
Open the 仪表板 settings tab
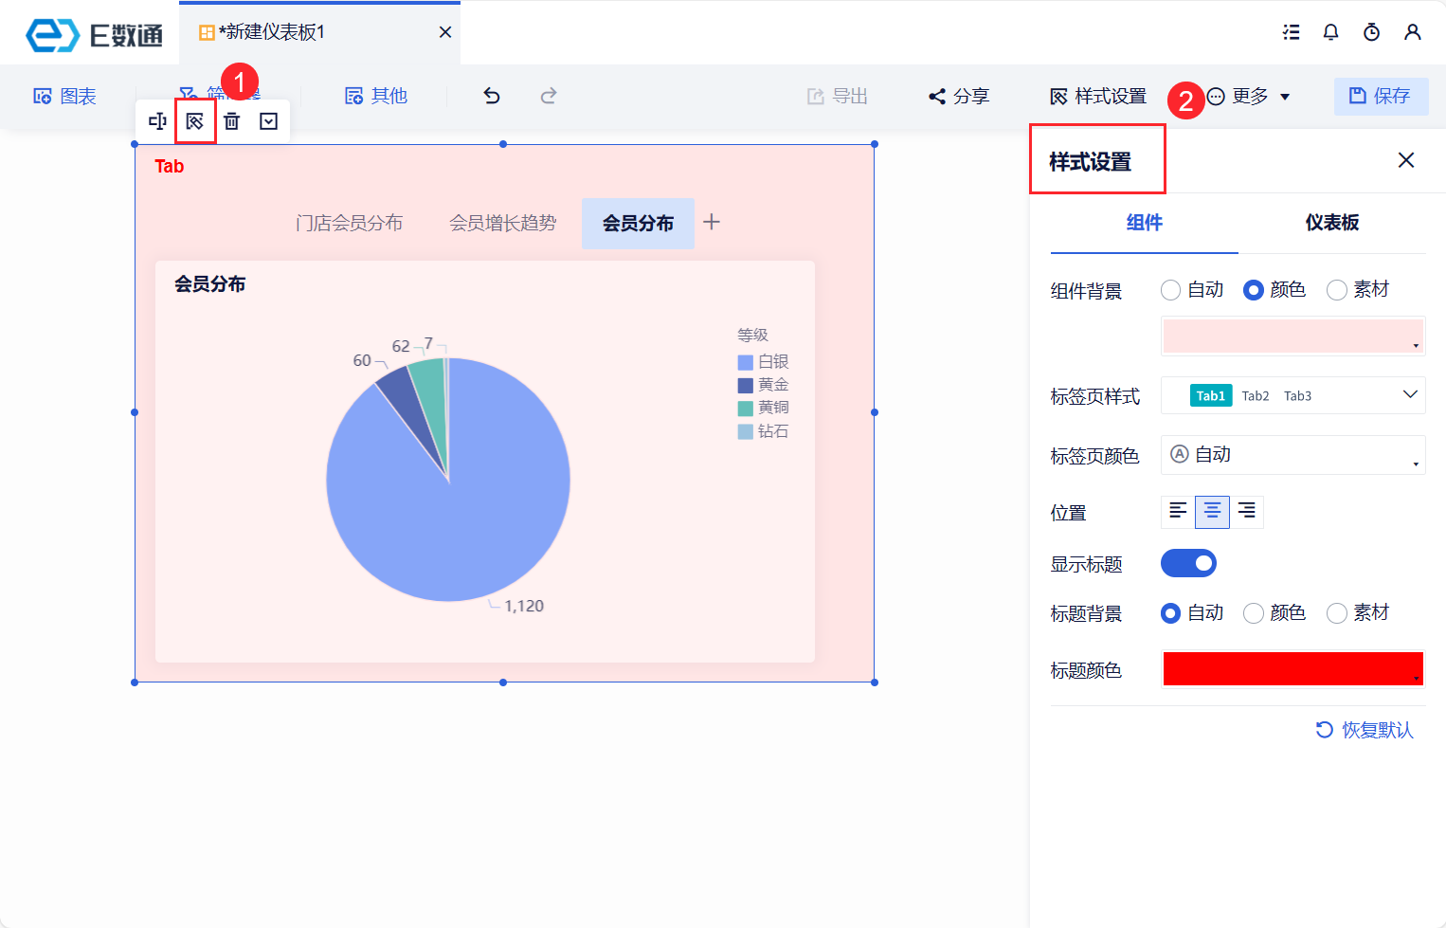point(1331,223)
